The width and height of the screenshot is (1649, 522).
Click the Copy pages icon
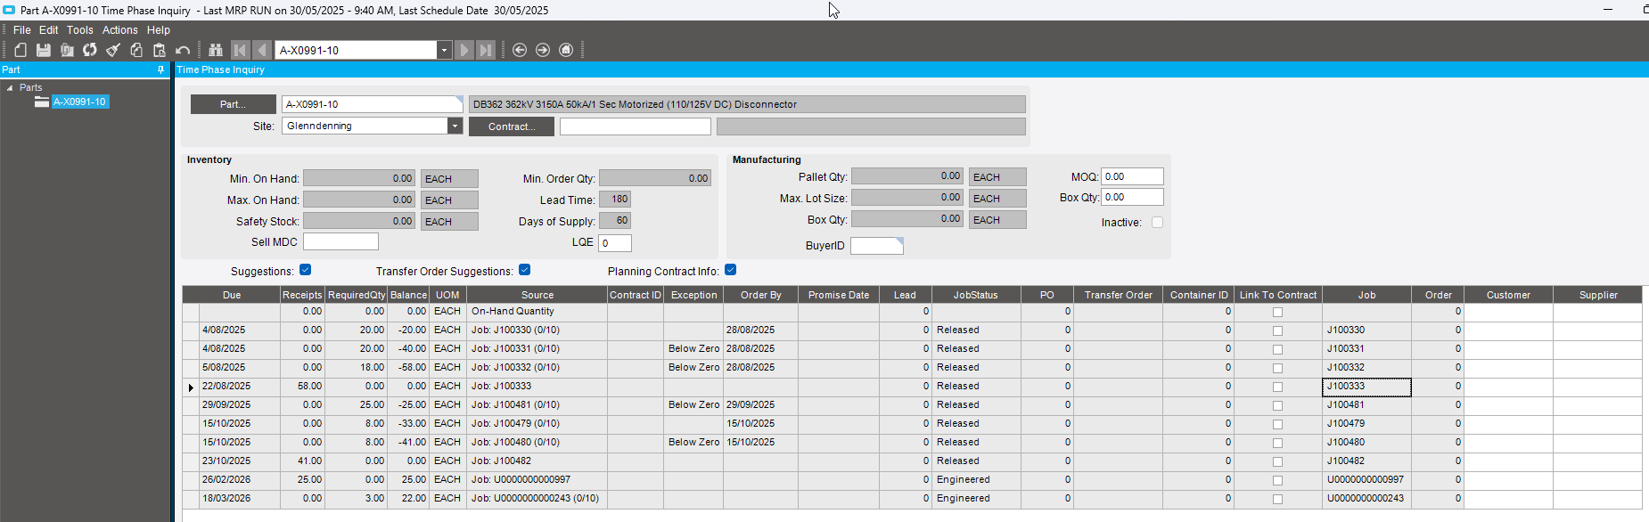click(136, 50)
